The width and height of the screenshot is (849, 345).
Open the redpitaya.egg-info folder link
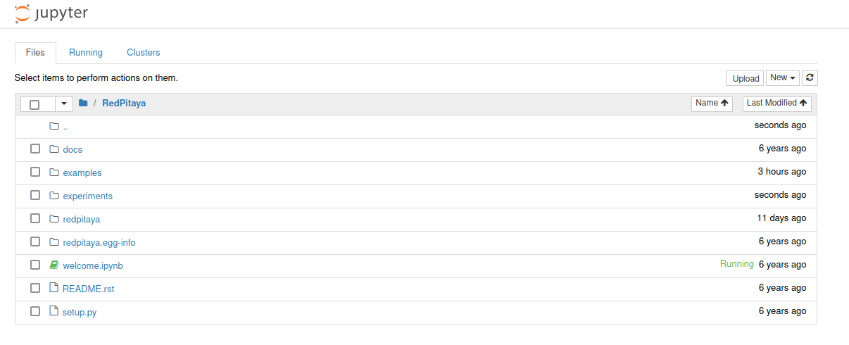click(x=99, y=243)
